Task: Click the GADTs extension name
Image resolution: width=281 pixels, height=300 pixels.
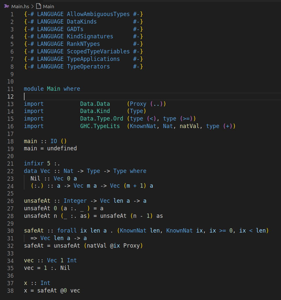Action: (x=75, y=29)
